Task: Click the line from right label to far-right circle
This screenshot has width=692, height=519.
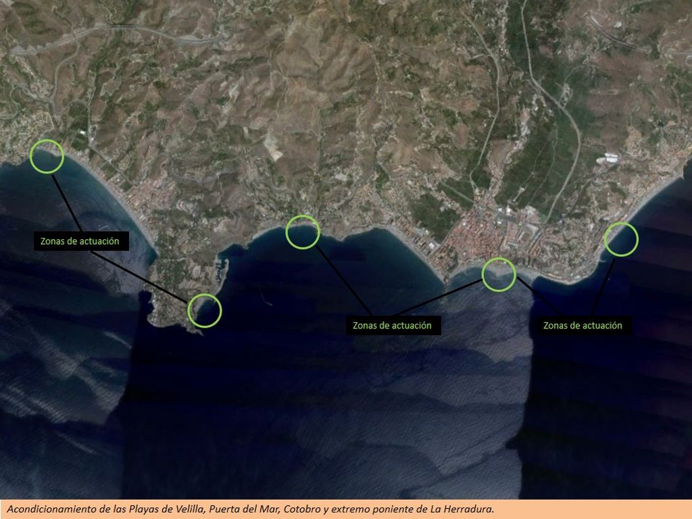Action: pos(603,285)
